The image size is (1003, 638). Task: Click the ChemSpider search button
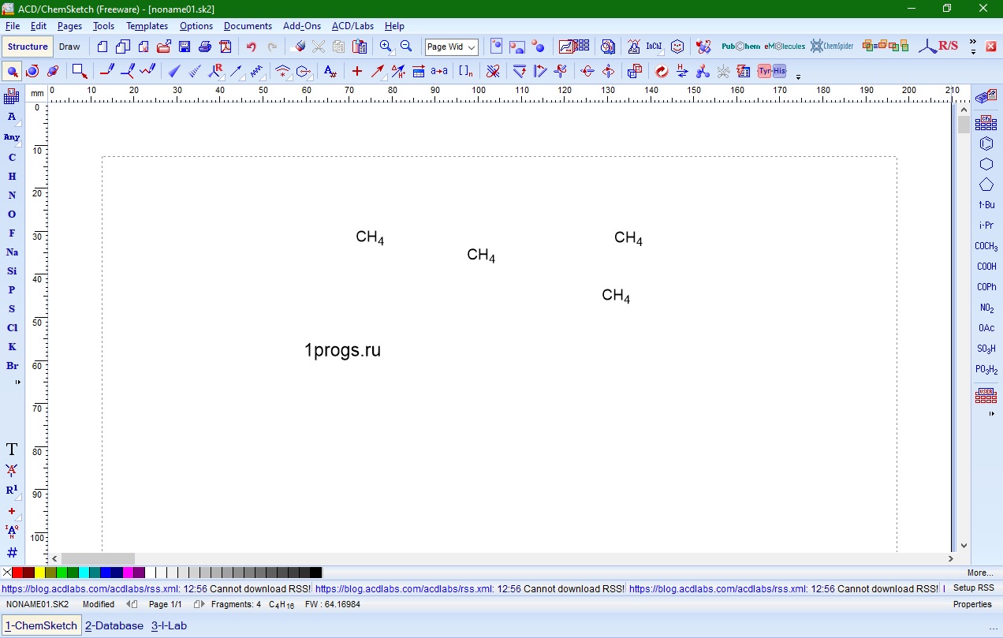tap(832, 47)
